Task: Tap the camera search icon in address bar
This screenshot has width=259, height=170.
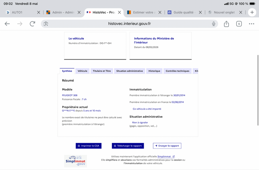Action: pos(46,24)
